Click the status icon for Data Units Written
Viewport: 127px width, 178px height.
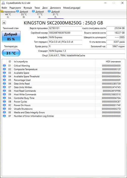click(4, 87)
